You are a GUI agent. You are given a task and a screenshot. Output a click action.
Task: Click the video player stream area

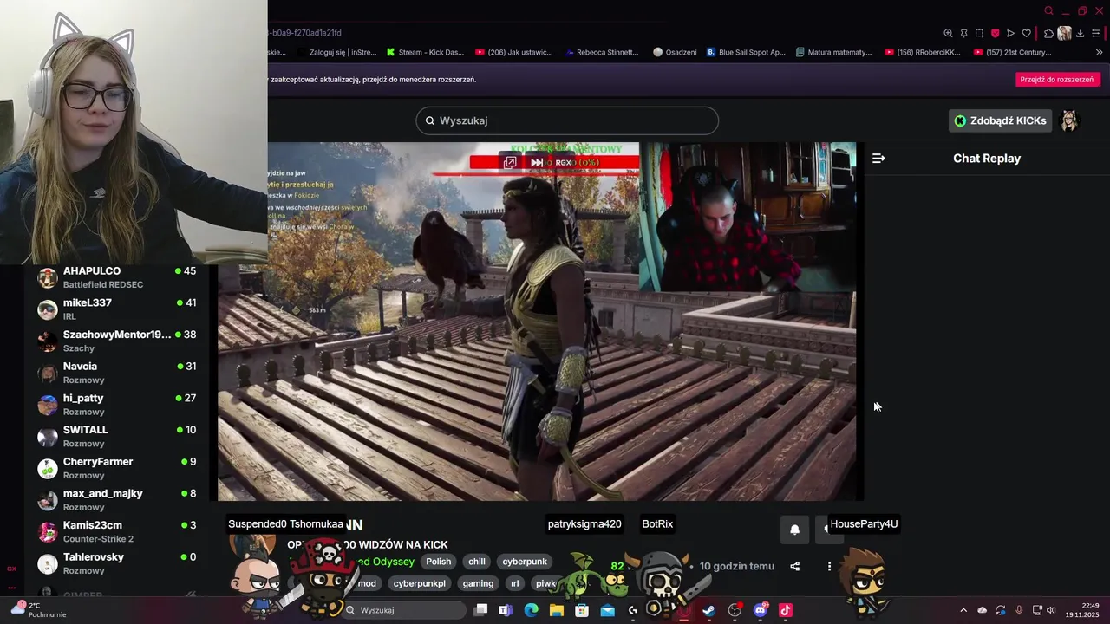(x=536, y=322)
